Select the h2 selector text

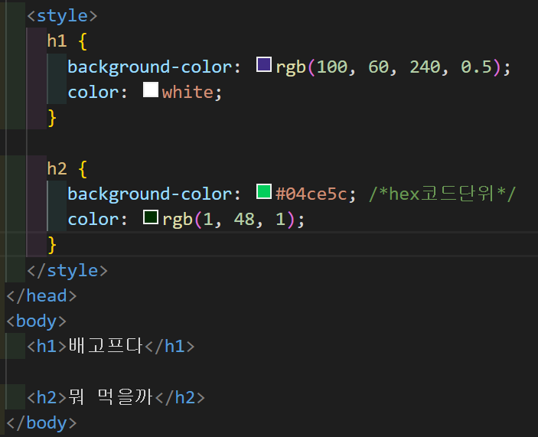57,169
